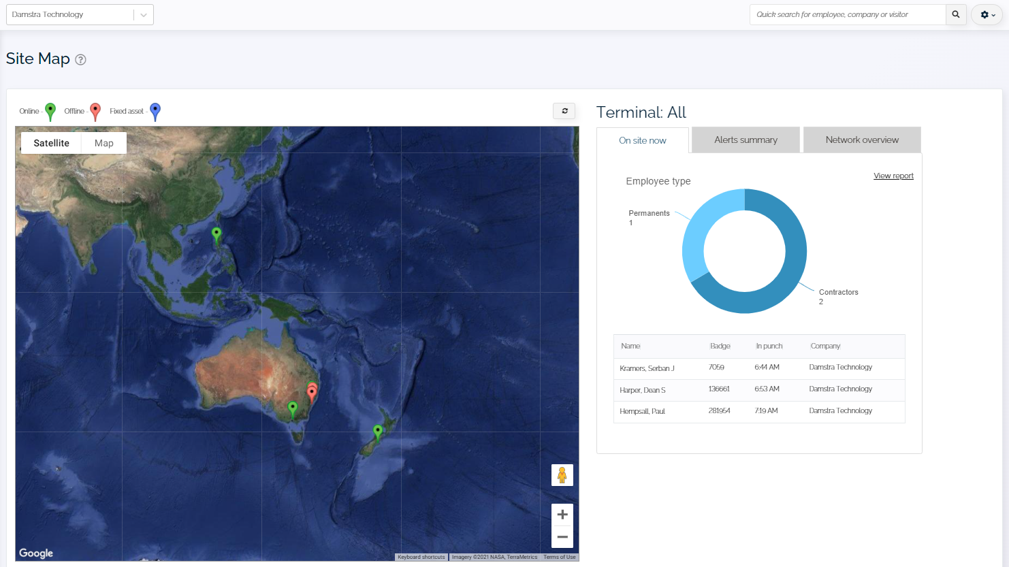The width and height of the screenshot is (1009, 567).
Task: Switch map to Map view
Action: [104, 143]
